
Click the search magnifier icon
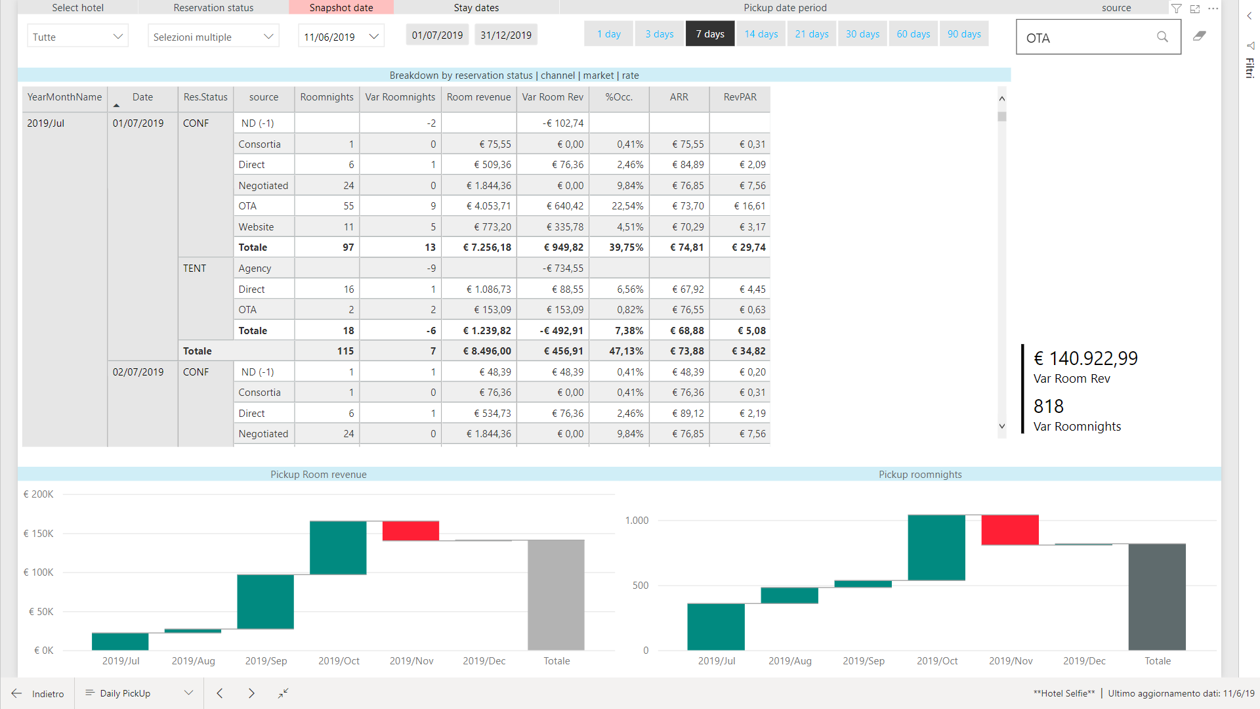click(1162, 37)
